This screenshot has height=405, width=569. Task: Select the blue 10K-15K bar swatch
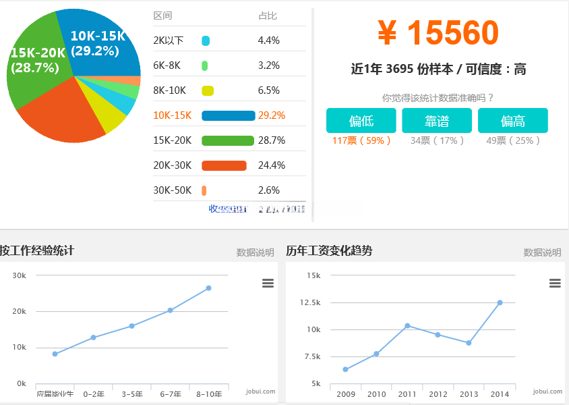[x=229, y=115]
